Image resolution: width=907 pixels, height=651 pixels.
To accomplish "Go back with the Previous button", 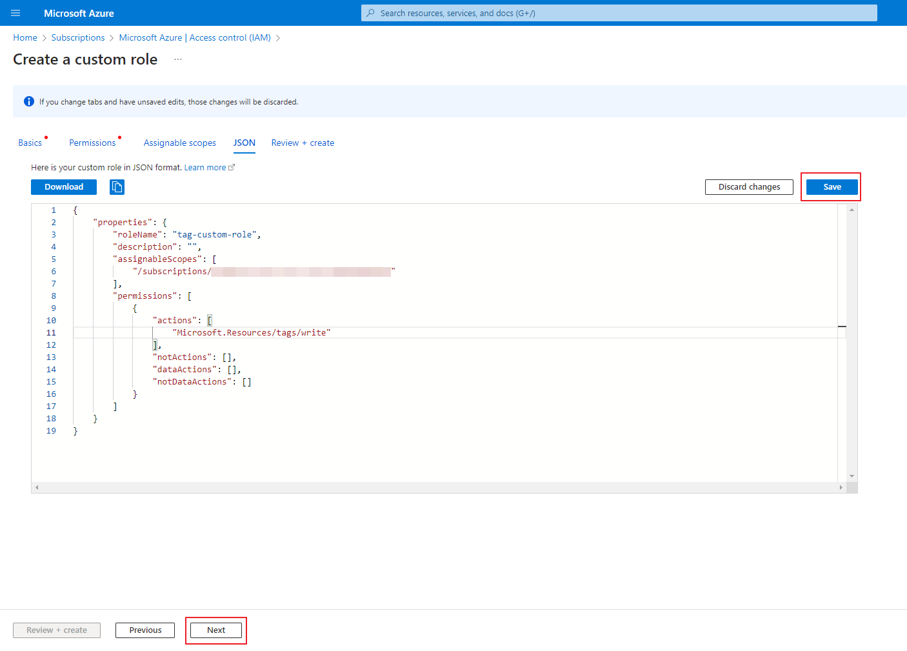I will 145,630.
